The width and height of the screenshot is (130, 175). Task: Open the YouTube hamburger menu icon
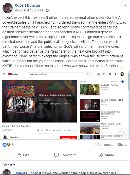(x=4, y=74)
